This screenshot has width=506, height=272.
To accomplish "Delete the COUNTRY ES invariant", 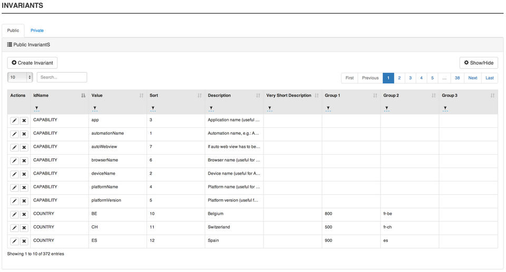I will pyautogui.click(x=24, y=241).
